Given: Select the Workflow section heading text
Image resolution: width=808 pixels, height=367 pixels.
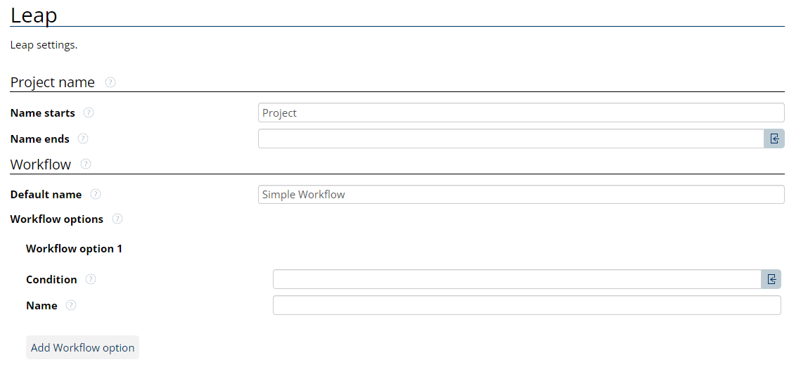Looking at the screenshot, I should point(41,165).
